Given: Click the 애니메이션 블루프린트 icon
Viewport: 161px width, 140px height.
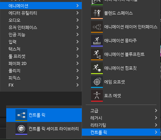Looking at the screenshot, I should click(x=97, y=54).
